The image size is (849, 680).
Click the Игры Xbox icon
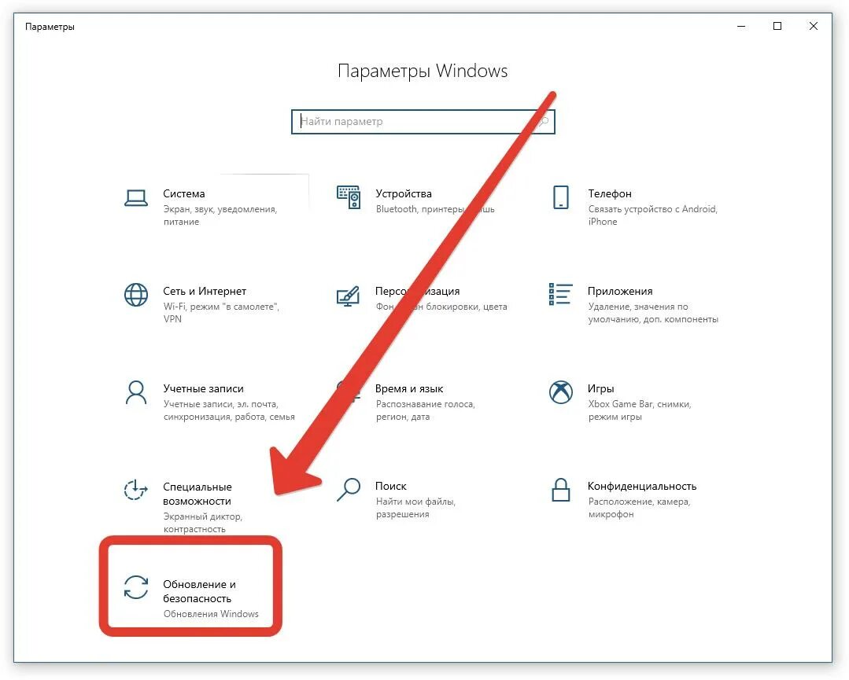point(561,391)
